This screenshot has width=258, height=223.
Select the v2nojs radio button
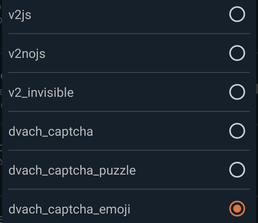coord(237,53)
